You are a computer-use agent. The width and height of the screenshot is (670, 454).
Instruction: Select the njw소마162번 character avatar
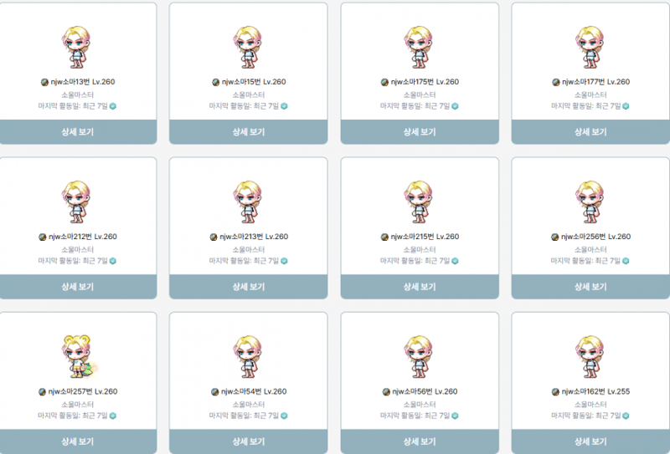coord(590,357)
